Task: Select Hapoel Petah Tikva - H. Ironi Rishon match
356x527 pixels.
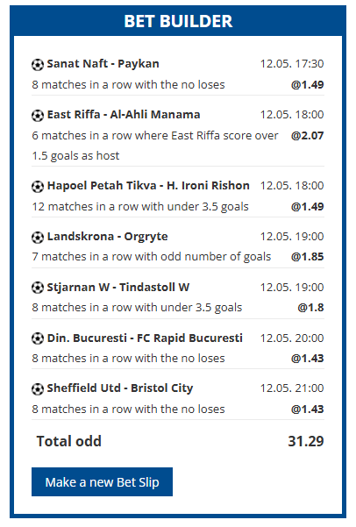Action: [x=148, y=186]
